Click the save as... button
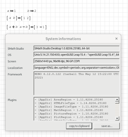 (107, 126)
